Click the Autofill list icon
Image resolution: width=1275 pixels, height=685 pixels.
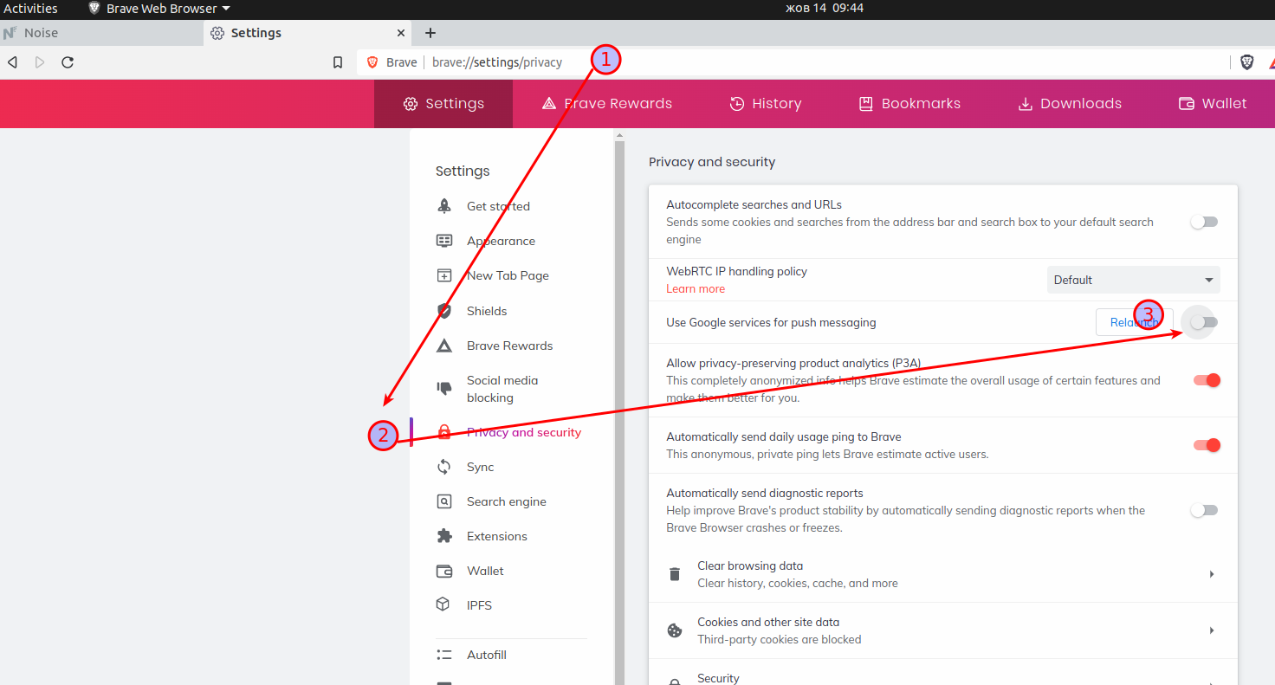click(x=444, y=655)
